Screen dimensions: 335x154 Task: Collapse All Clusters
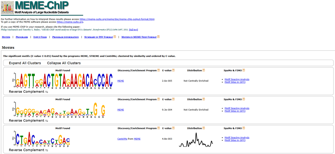(x=64, y=63)
